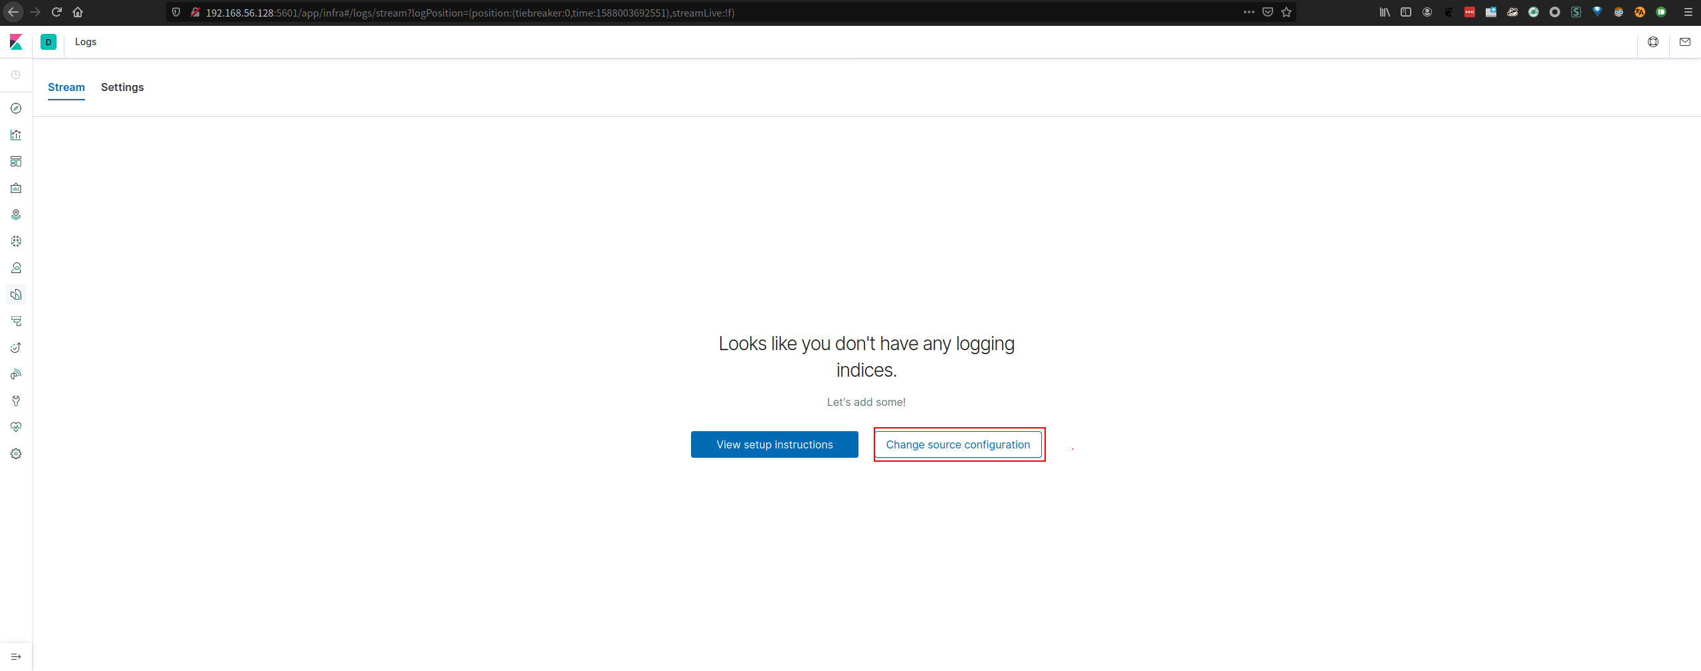The image size is (1701, 671).
Task: Open the Machine Learning app
Action: pos(16,241)
